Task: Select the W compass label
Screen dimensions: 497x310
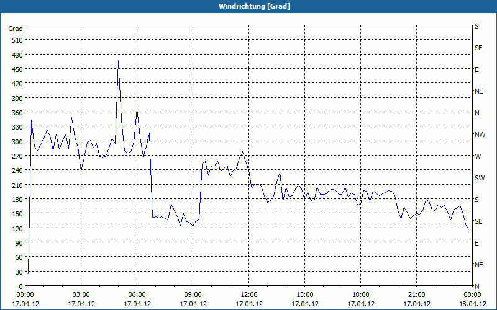Action: click(478, 156)
